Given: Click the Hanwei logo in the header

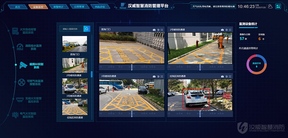Looking at the screenshot, I should pyautogui.click(x=123, y=6).
